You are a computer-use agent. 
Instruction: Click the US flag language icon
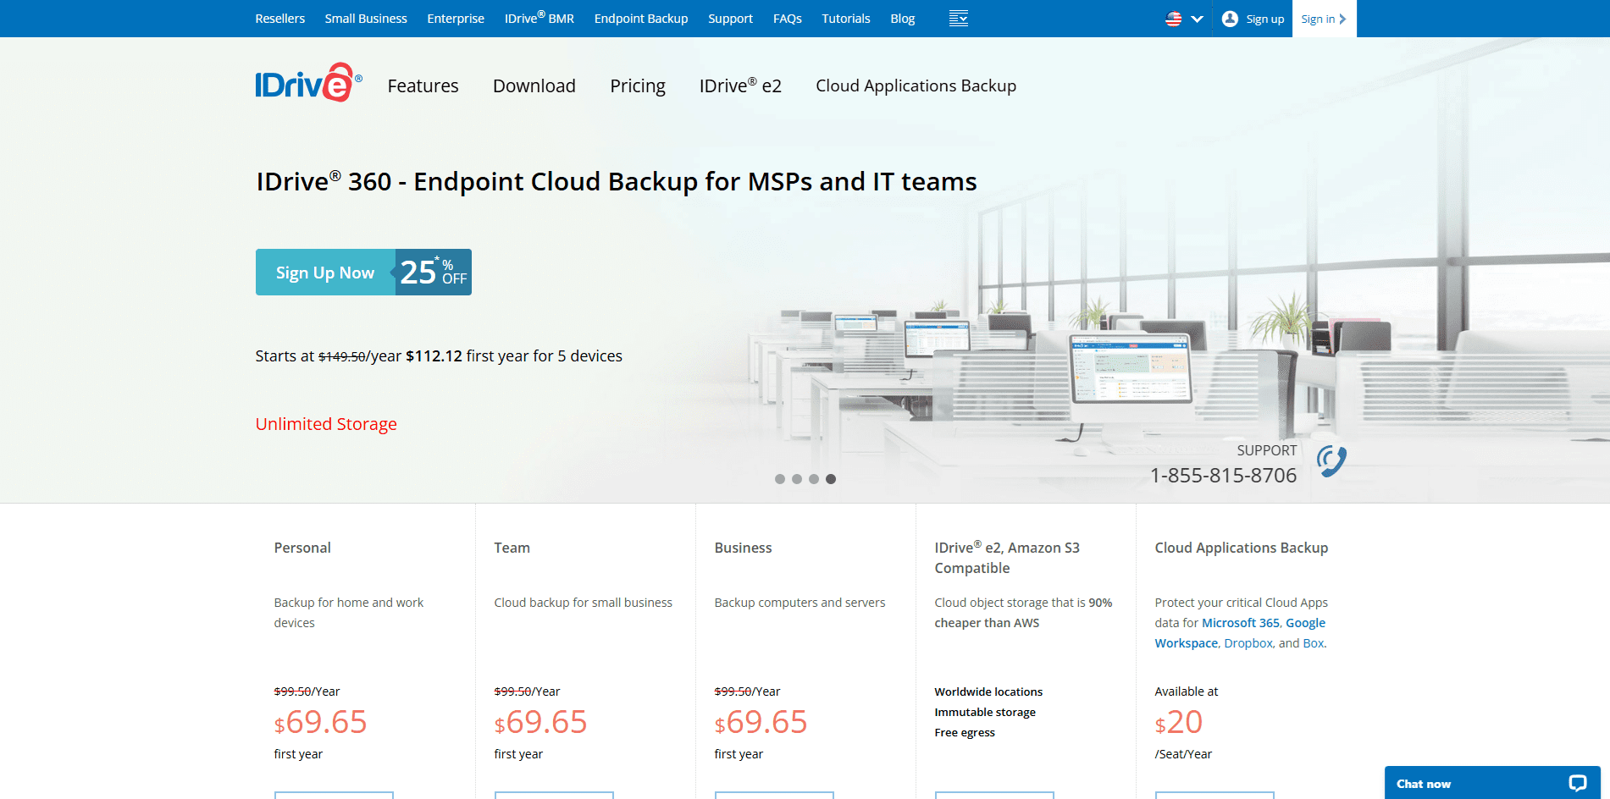tap(1173, 19)
